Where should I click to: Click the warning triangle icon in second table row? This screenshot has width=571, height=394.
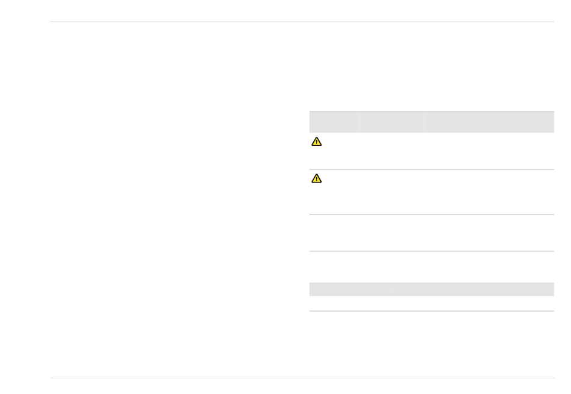click(316, 178)
